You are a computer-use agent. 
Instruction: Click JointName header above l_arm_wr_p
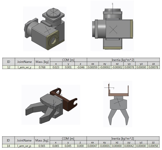24,140
